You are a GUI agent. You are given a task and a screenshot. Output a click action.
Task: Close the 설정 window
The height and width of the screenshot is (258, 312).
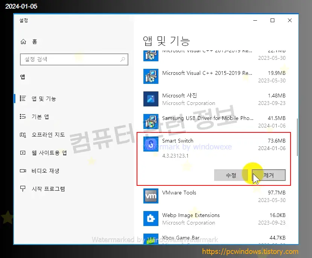pyautogui.click(x=290, y=20)
